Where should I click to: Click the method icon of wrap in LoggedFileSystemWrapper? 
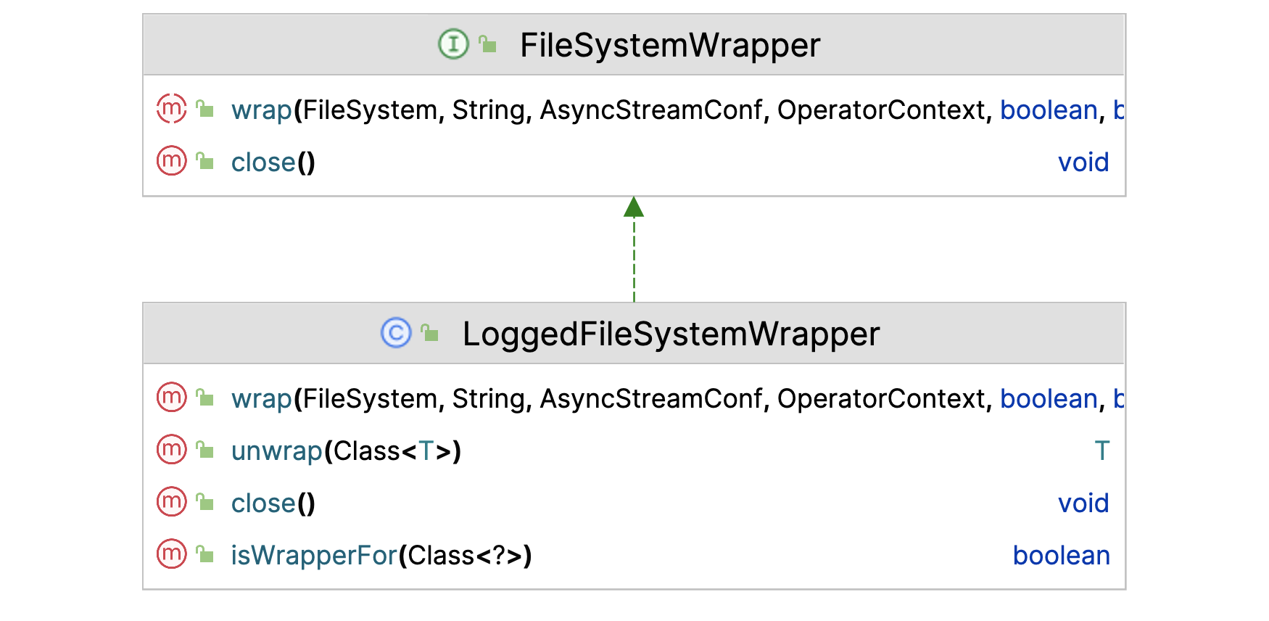pyautogui.click(x=172, y=398)
